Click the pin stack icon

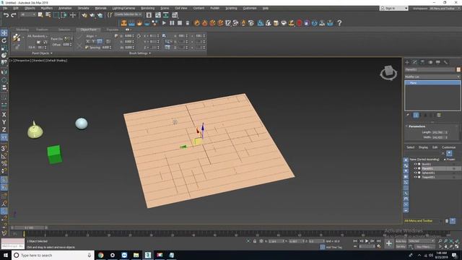click(x=408, y=116)
